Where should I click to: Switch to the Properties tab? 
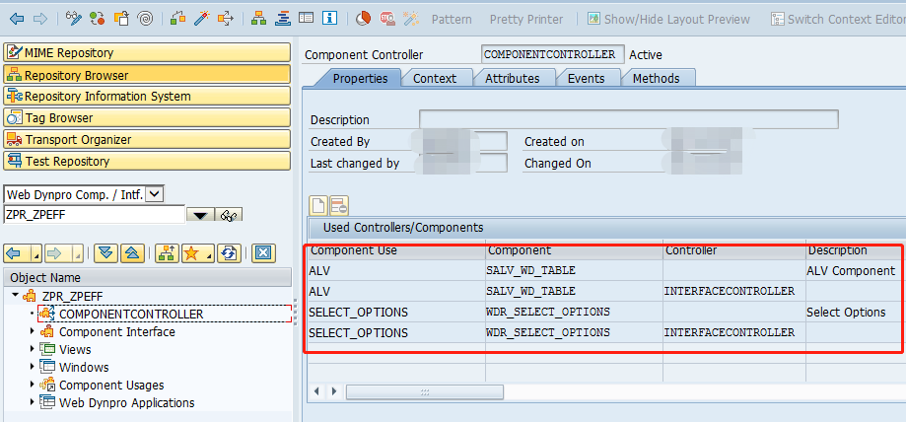360,78
